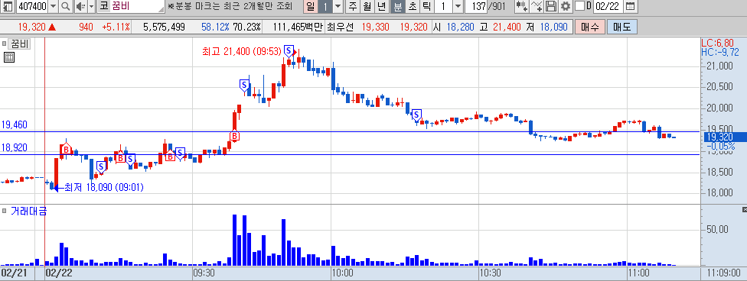Image resolution: width=747 pixels, height=281 pixels.
Task: Expand the 407400 stock code dropdown
Action: click(x=53, y=6)
